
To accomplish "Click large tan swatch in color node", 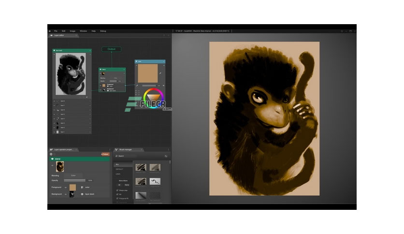I will click(x=148, y=73).
